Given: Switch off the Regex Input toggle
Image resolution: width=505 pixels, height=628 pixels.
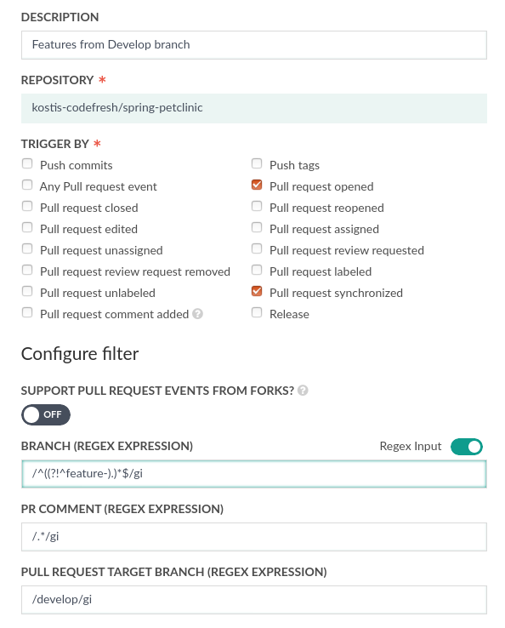Looking at the screenshot, I should [467, 447].
